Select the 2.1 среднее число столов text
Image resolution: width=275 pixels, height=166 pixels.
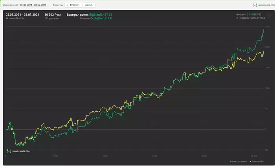251,18
